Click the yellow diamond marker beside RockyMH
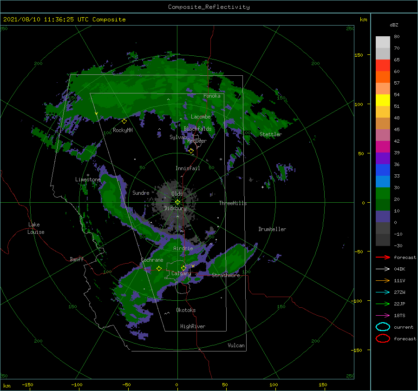Screen dimensions: 418x391 (124, 121)
